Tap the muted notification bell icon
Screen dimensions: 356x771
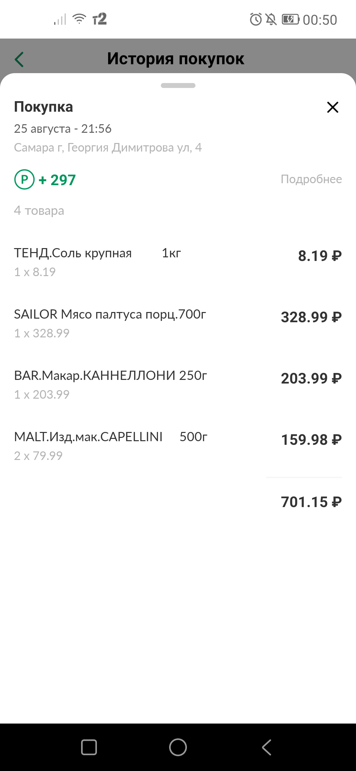(271, 19)
